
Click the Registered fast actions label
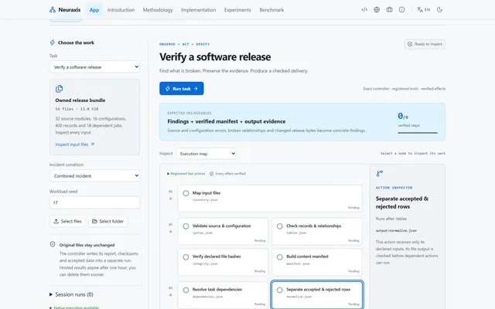tap(187, 174)
